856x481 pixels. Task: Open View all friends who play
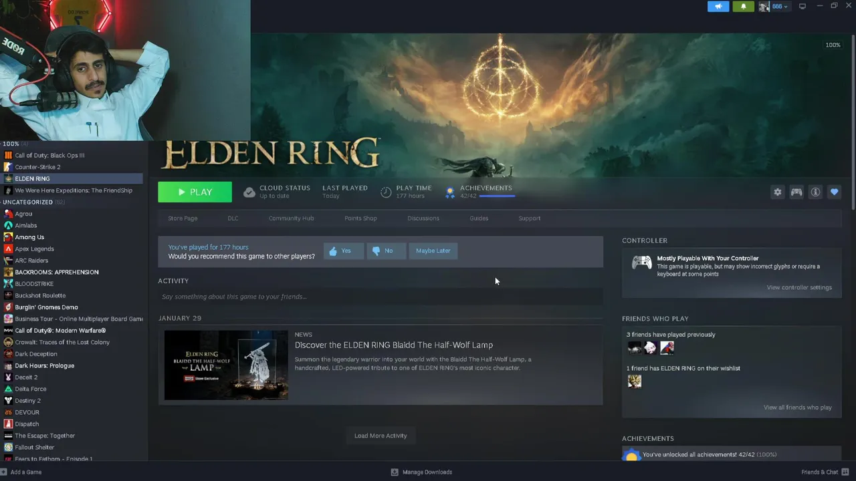point(797,408)
